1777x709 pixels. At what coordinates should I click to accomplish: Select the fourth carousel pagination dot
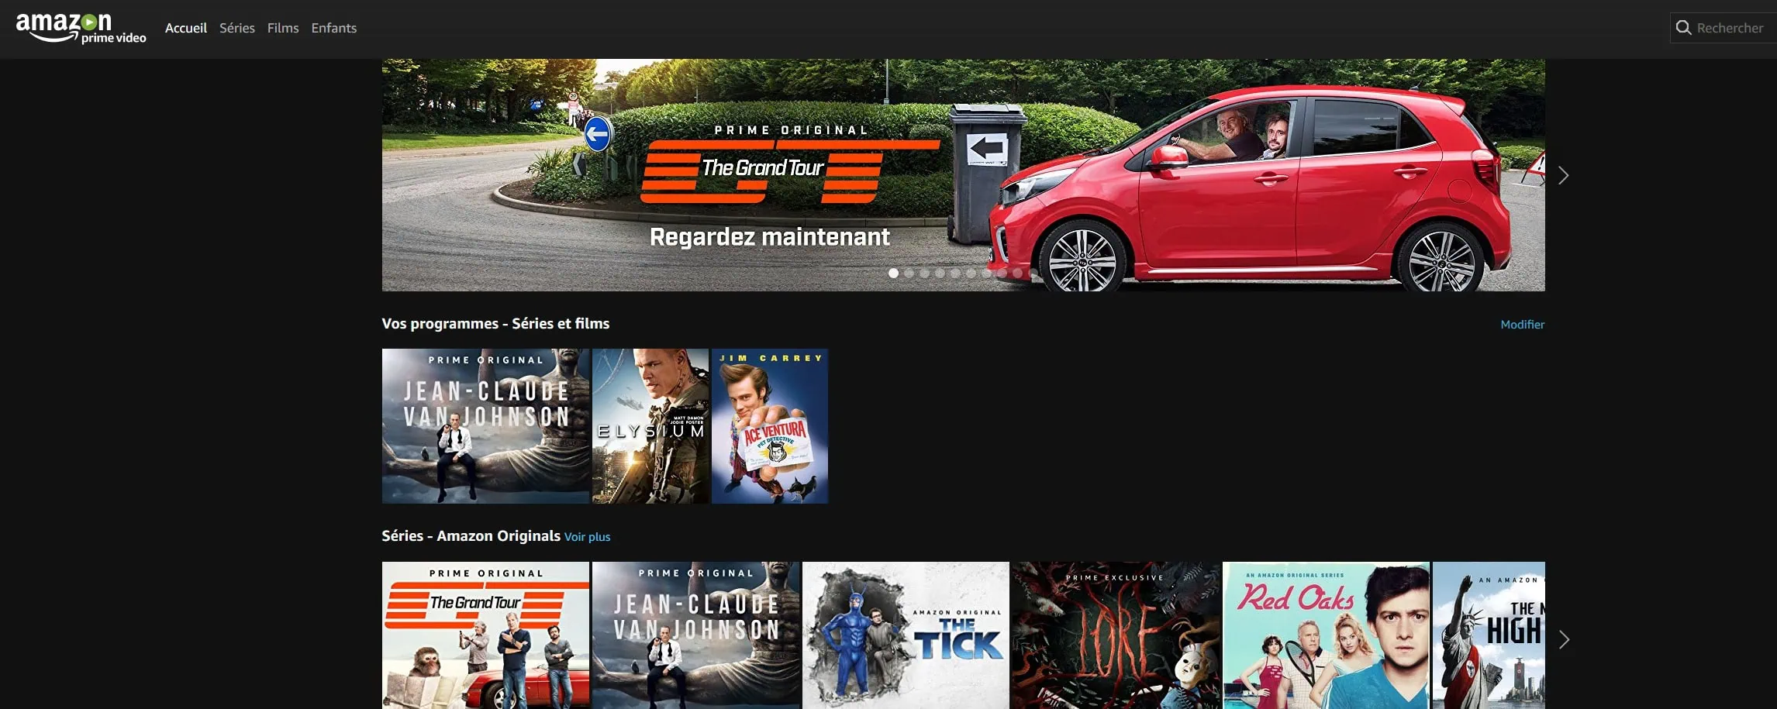940,273
